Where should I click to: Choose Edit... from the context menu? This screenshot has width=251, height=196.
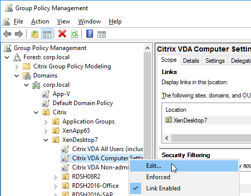(184, 166)
